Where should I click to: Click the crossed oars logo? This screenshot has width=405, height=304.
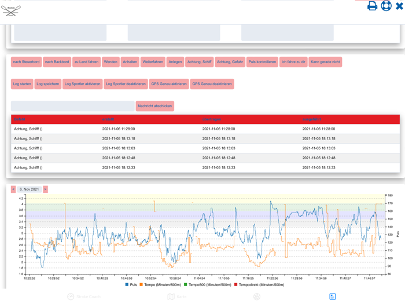(11, 10)
